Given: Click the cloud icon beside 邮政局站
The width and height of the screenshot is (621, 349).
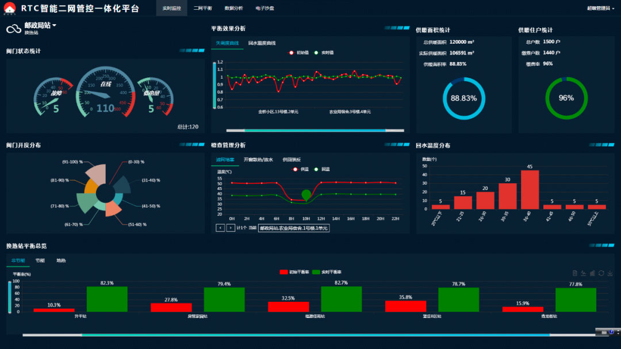Looking at the screenshot, I should [14, 29].
